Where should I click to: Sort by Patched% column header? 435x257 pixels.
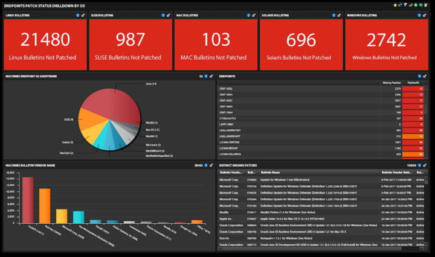413,83
